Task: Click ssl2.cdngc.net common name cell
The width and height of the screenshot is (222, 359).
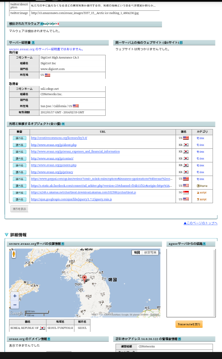Action: [x=72, y=89]
